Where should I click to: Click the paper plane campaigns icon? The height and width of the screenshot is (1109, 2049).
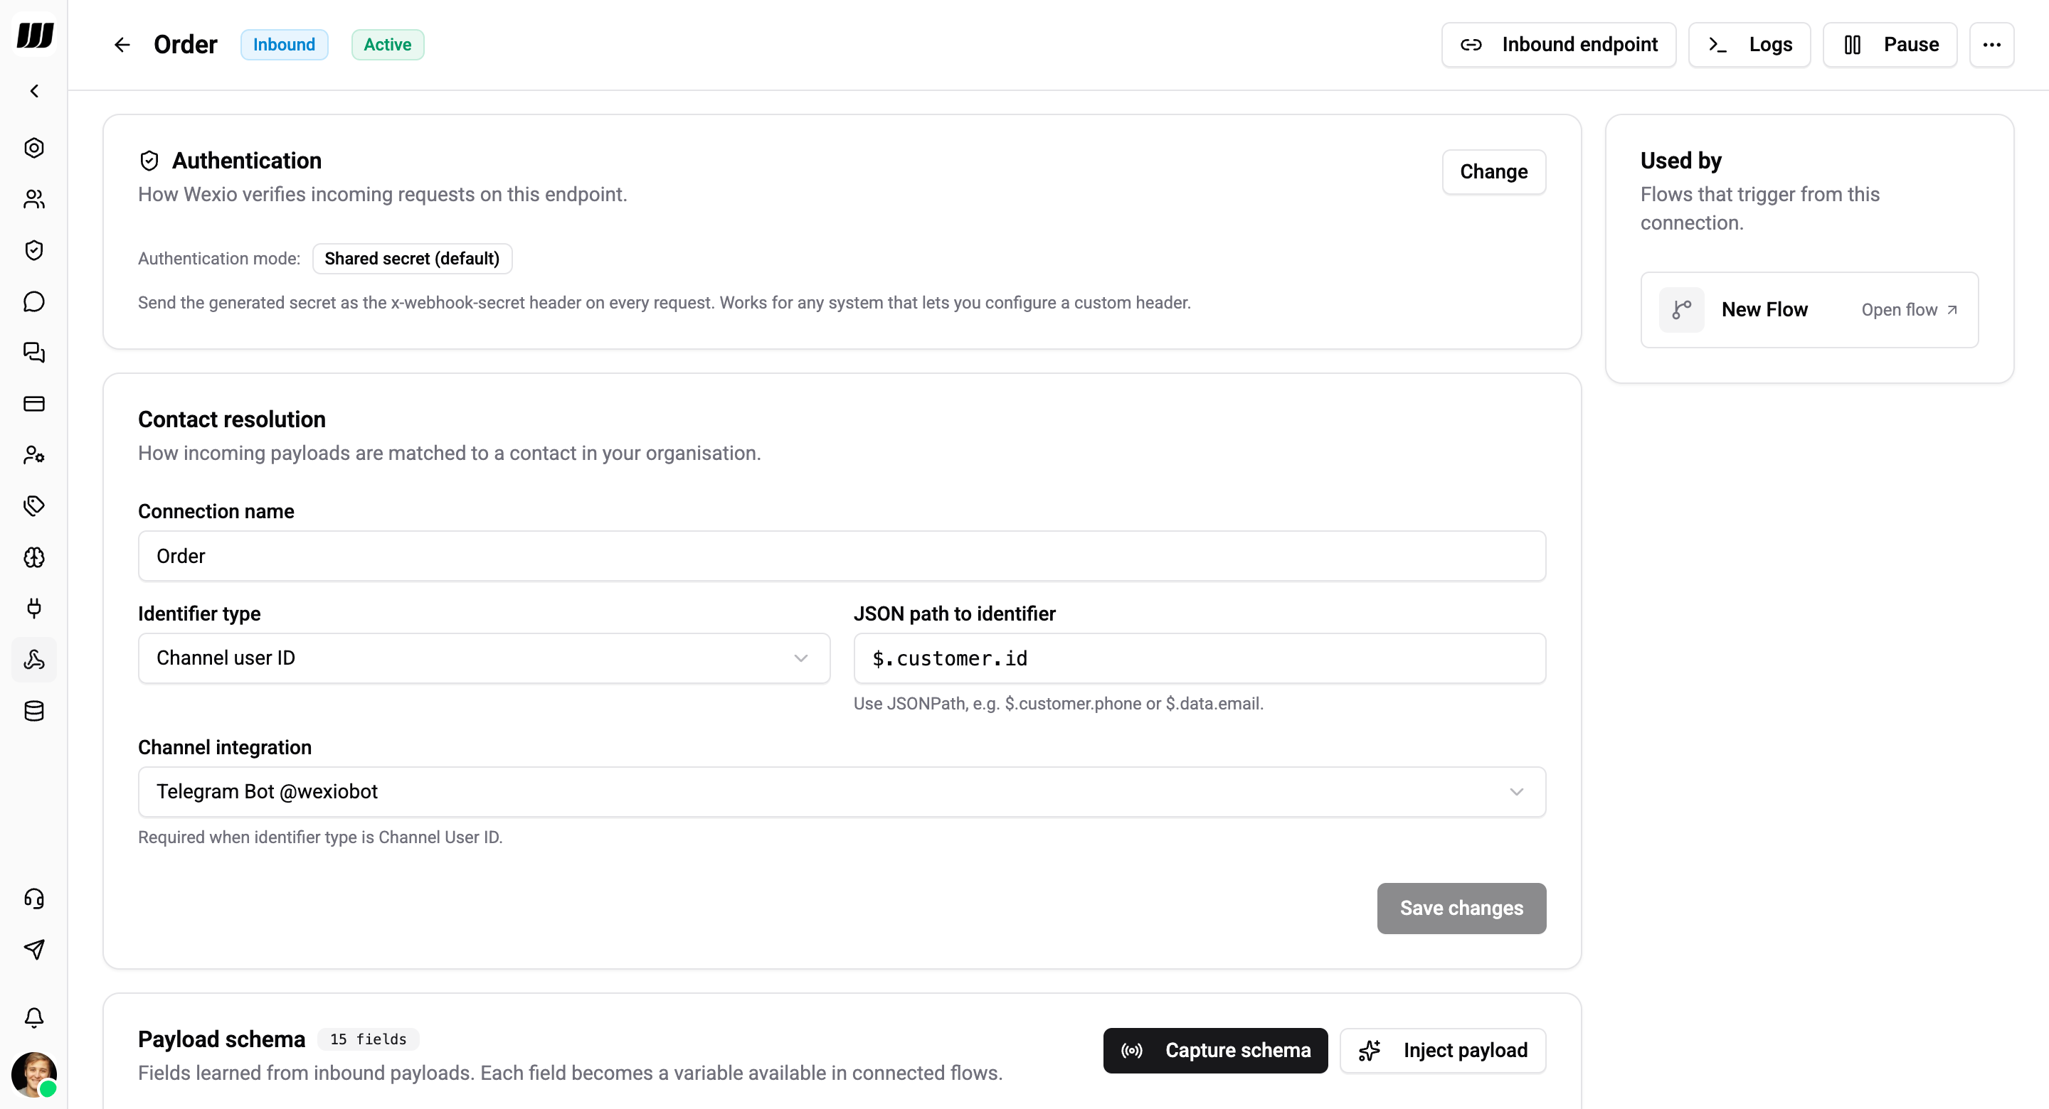tap(34, 949)
